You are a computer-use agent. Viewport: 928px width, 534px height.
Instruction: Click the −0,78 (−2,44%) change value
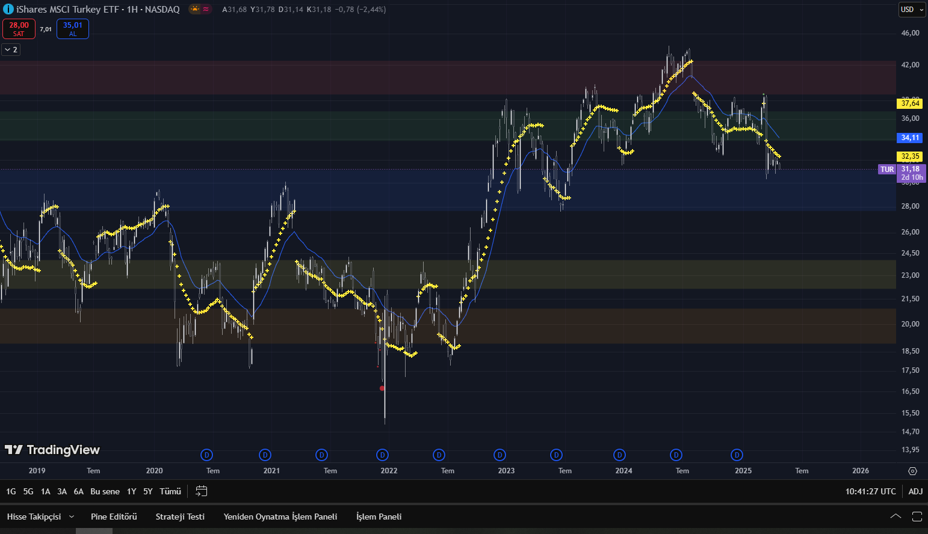click(360, 10)
